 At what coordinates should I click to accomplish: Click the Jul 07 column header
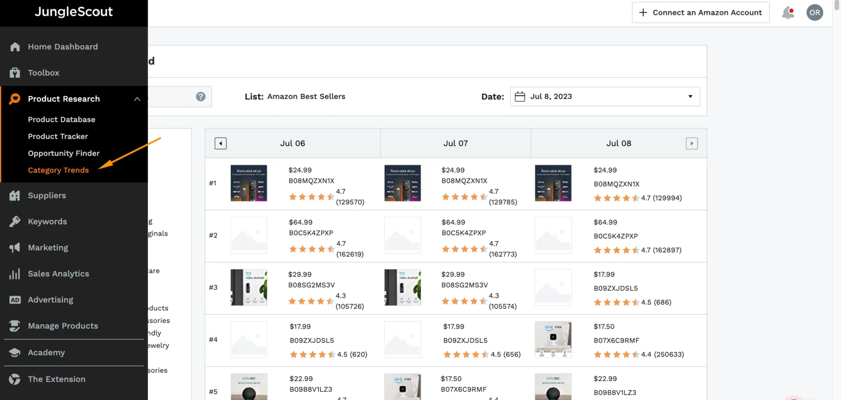456,143
